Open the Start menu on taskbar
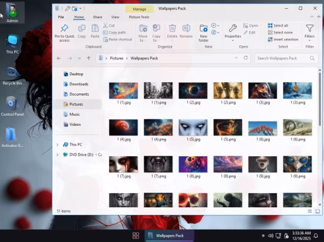 [135, 236]
